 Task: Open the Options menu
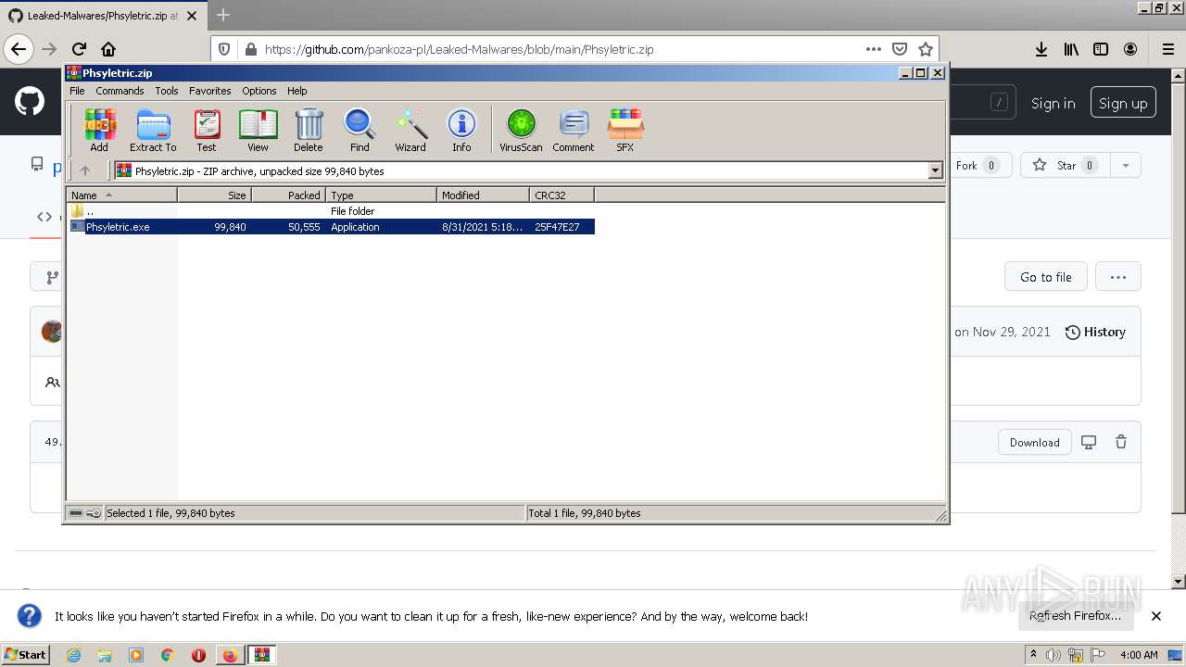click(259, 91)
